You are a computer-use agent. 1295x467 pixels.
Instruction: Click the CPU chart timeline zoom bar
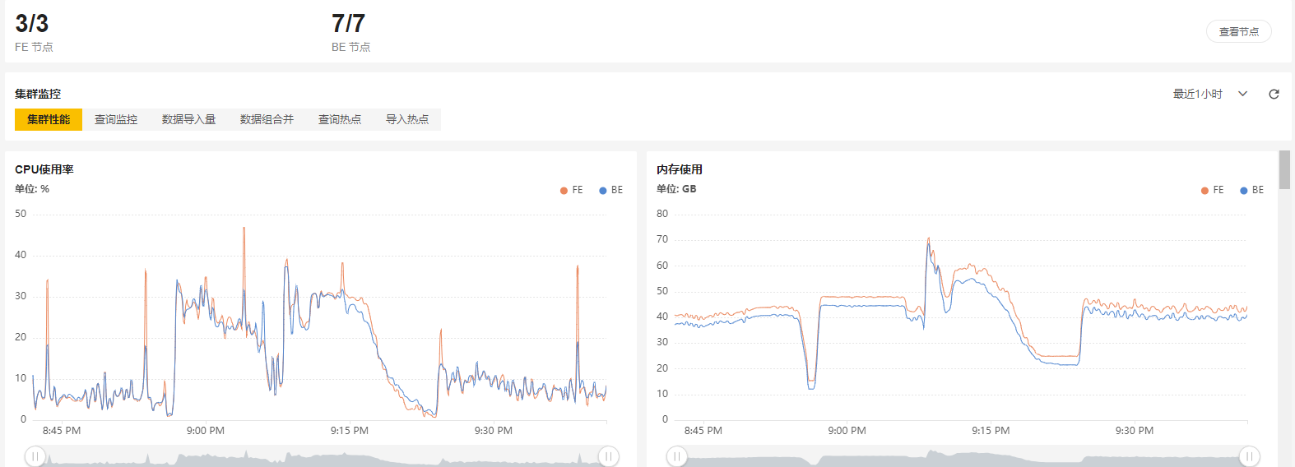(321, 457)
